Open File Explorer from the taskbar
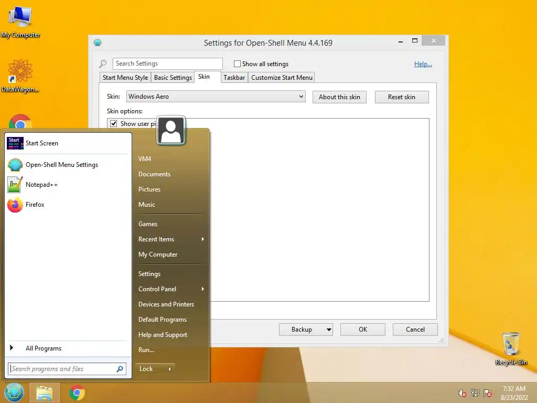The height and width of the screenshot is (403, 537). [45, 393]
